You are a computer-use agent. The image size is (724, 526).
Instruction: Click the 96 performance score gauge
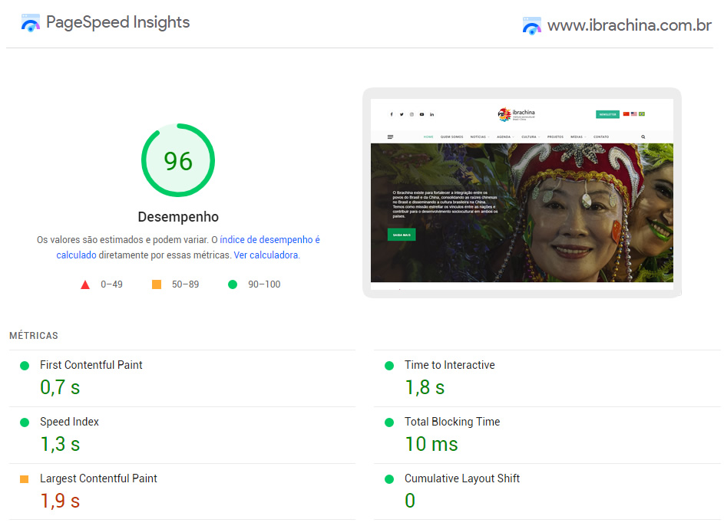coord(178,160)
